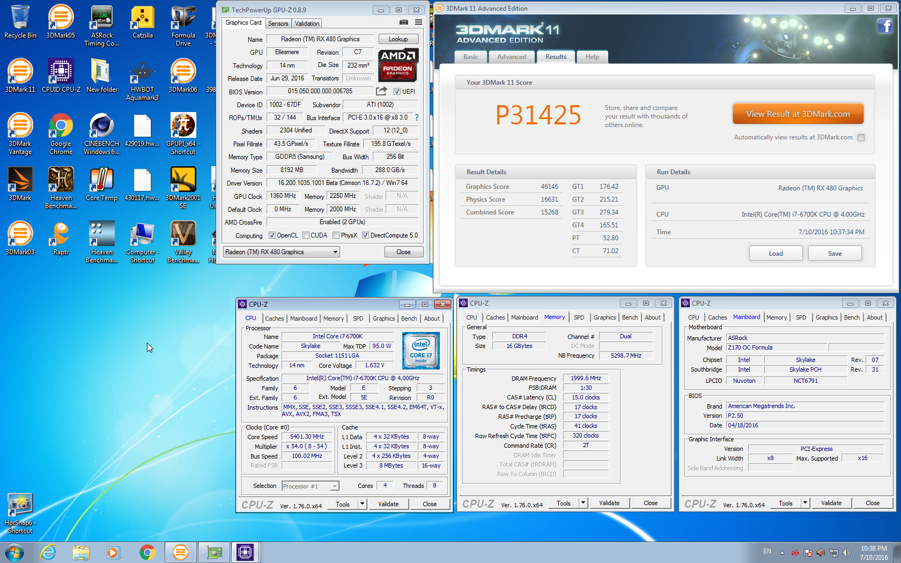Open the 3DMark Vantage desktop shortcut

(x=20, y=134)
